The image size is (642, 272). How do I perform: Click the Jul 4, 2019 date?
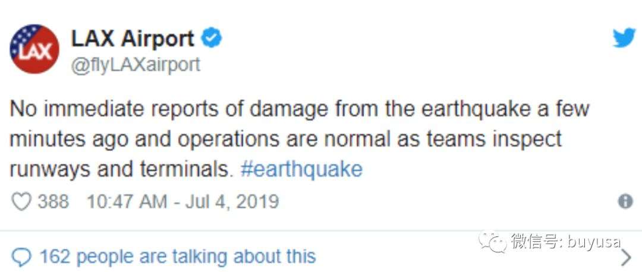tap(232, 202)
